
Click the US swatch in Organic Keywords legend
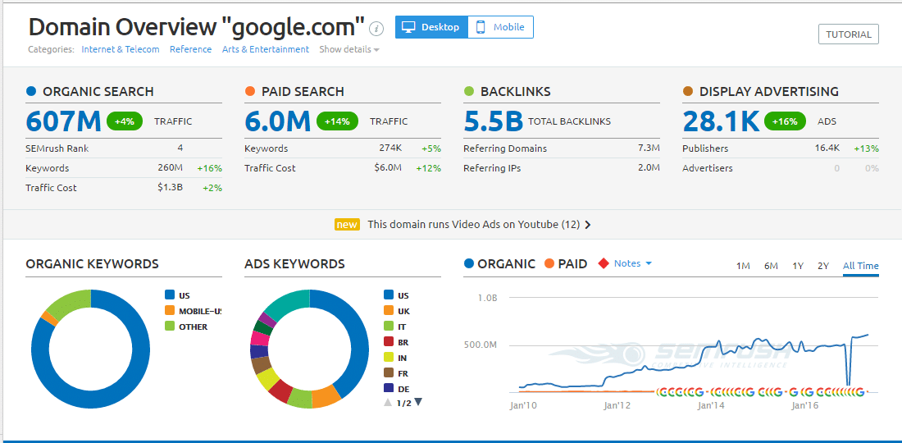point(169,295)
